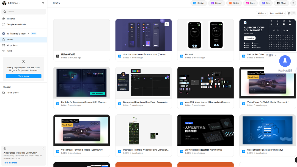Open Glass Effect Login Page thumbnail
297x167 pixels.
click(x=267, y=130)
